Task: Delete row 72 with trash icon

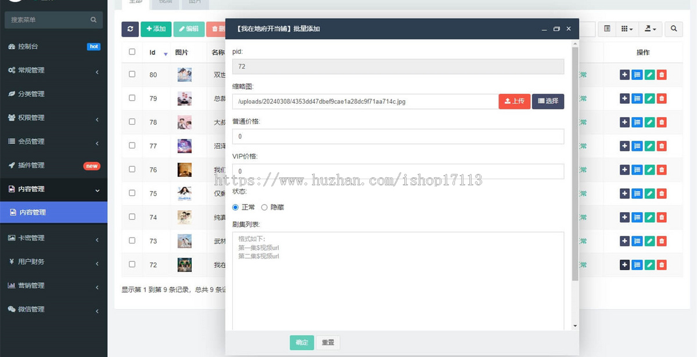Action: (x=662, y=265)
